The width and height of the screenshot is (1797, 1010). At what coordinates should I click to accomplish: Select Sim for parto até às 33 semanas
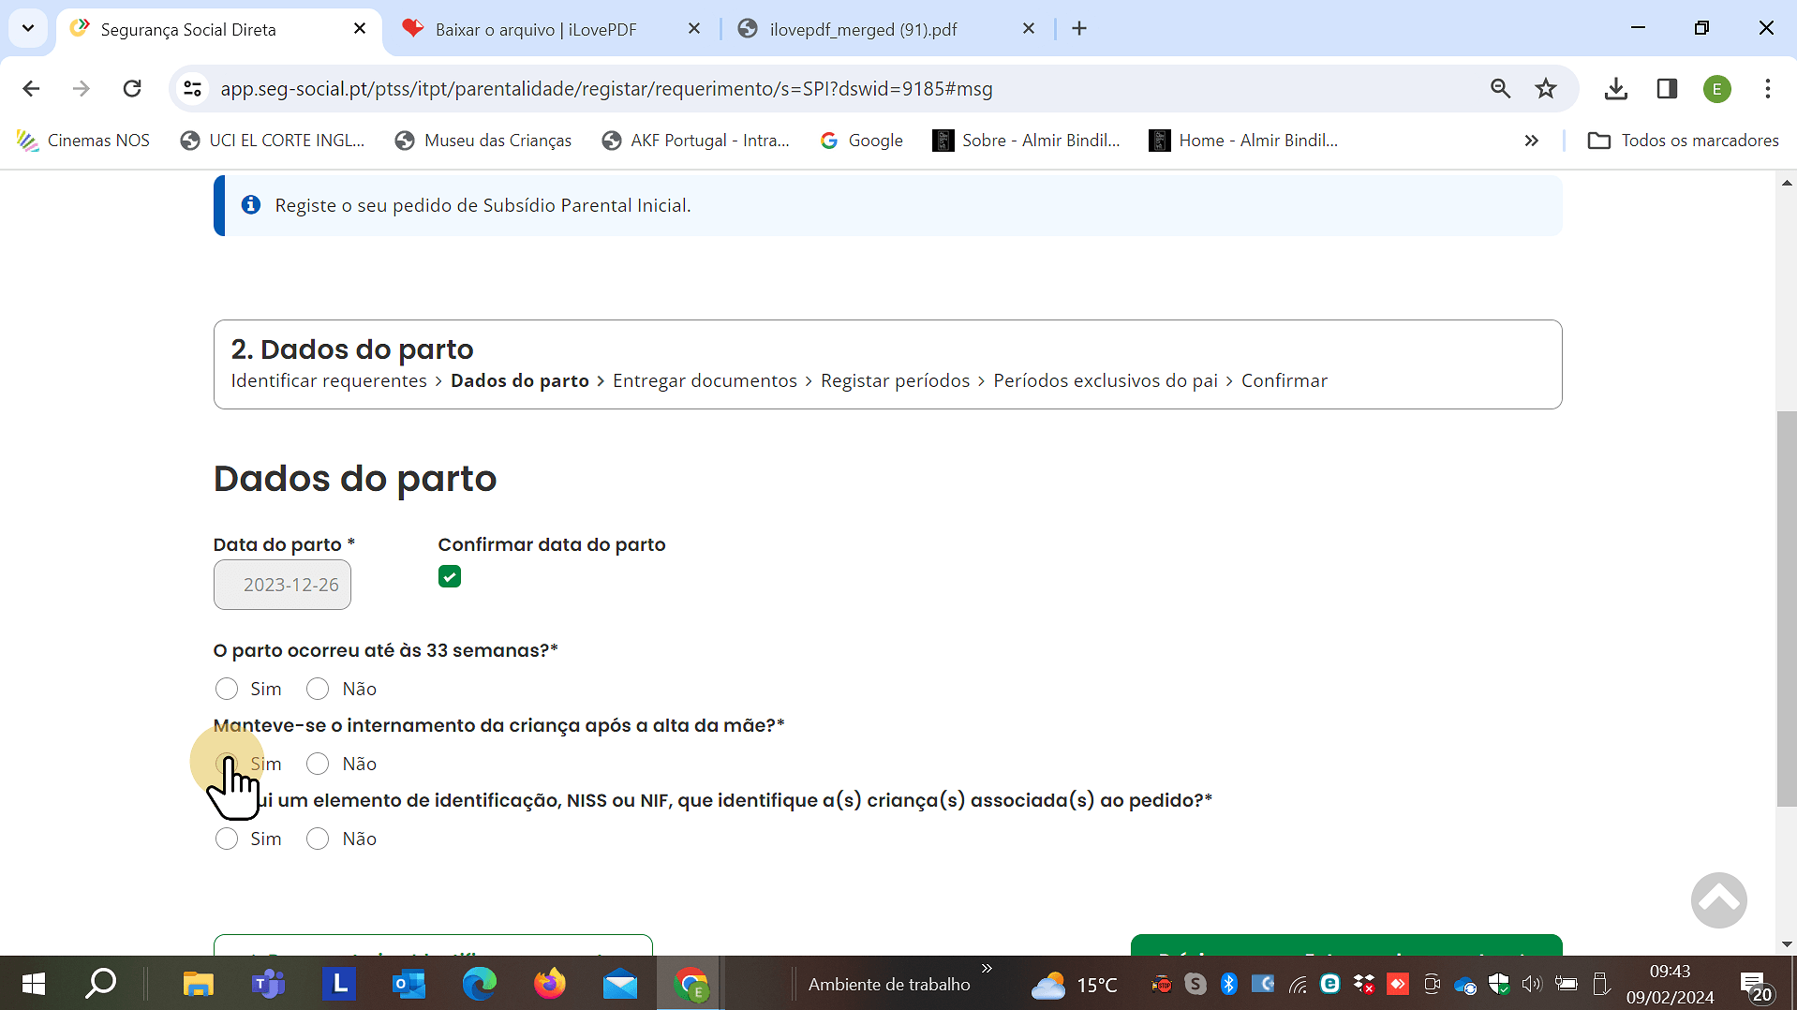(x=226, y=689)
